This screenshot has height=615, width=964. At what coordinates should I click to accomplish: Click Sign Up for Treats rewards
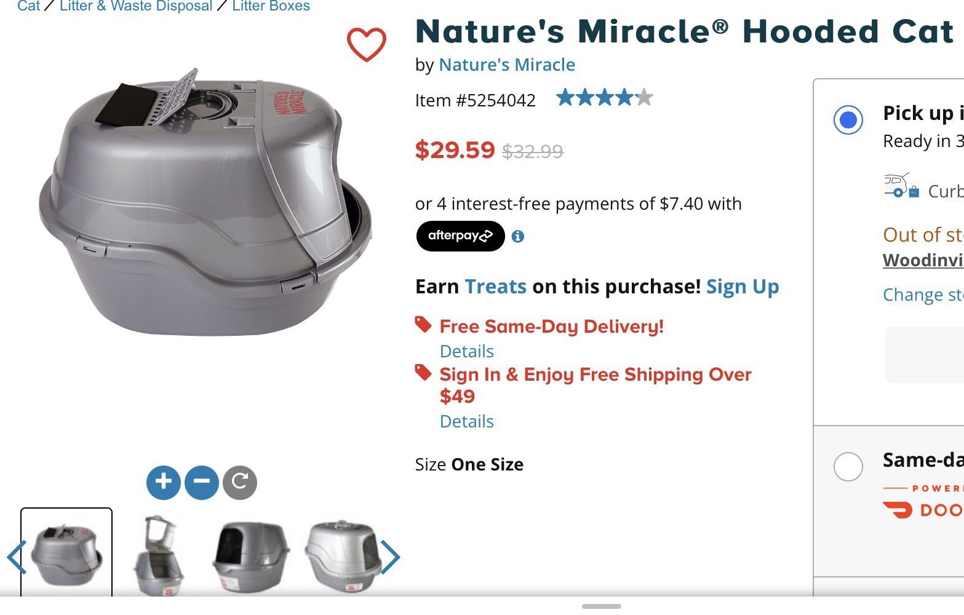pyautogui.click(x=743, y=287)
